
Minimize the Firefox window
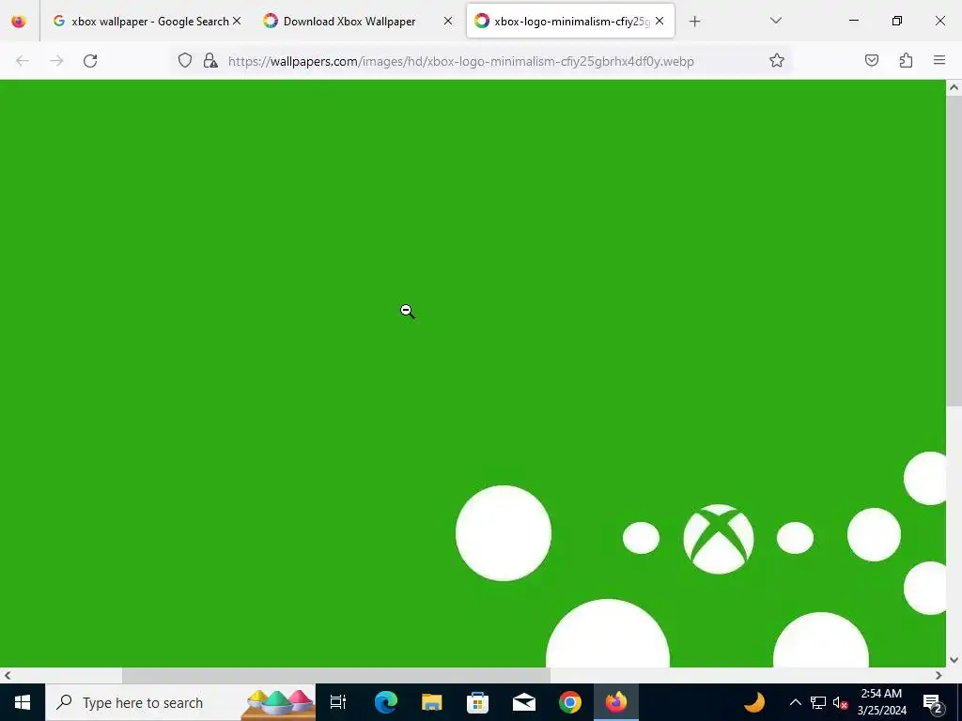pyautogui.click(x=853, y=21)
